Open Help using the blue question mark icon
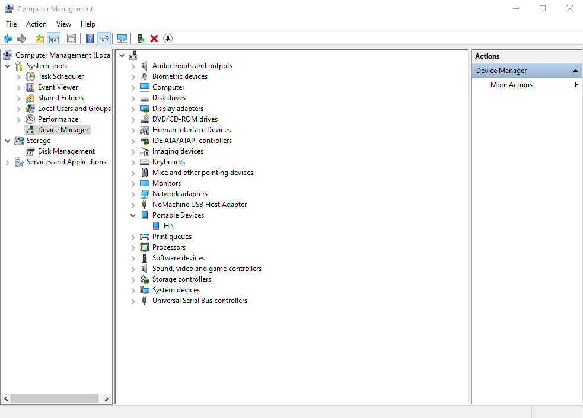 click(x=90, y=38)
